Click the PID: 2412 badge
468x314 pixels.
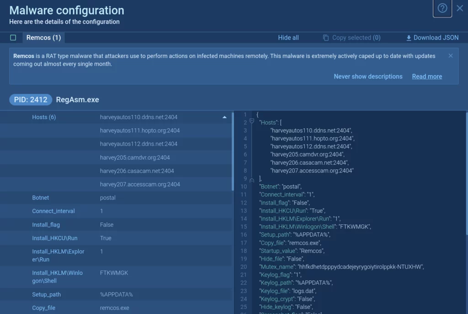point(31,99)
